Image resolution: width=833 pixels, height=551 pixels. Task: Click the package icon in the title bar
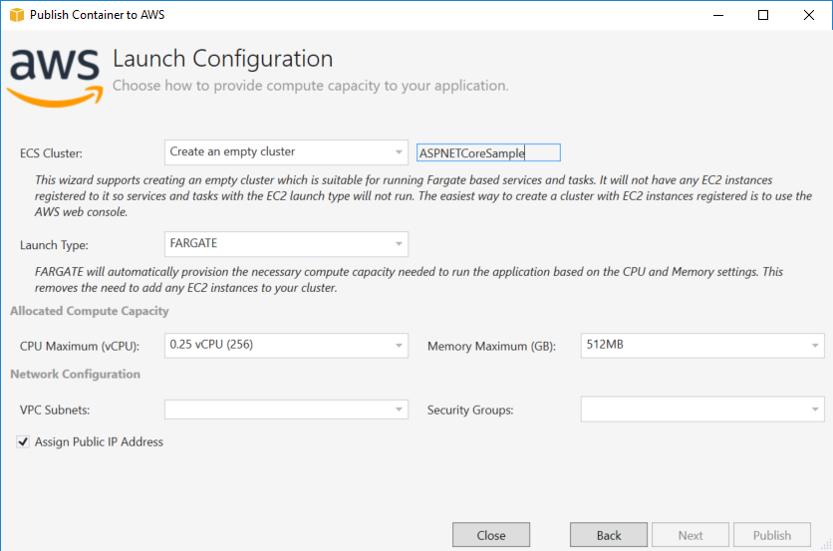tap(15, 15)
